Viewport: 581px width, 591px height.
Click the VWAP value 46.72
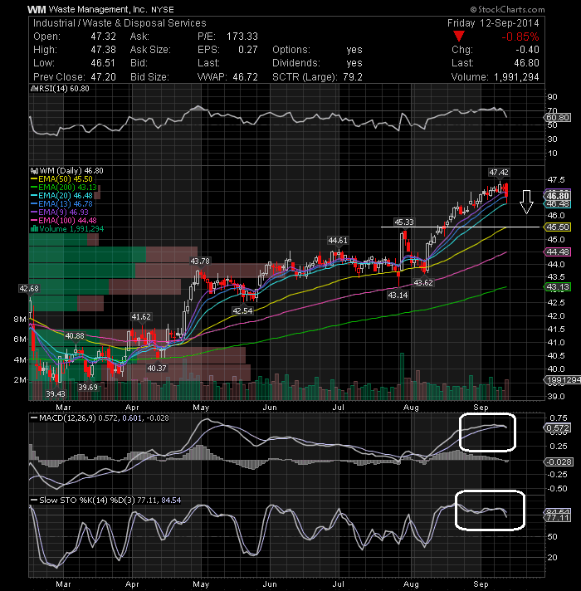pos(246,77)
